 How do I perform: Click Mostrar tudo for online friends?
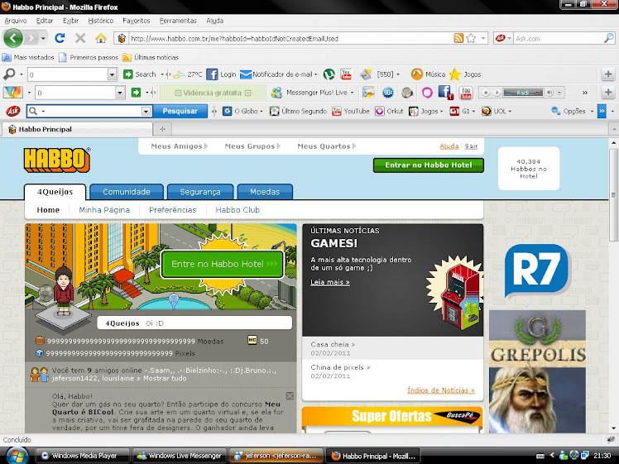[x=165, y=378]
